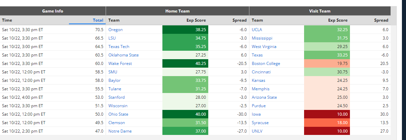This screenshot has width=406, height=140.
Task: Sort by Home Team Exp Score header
Action: pos(196,20)
